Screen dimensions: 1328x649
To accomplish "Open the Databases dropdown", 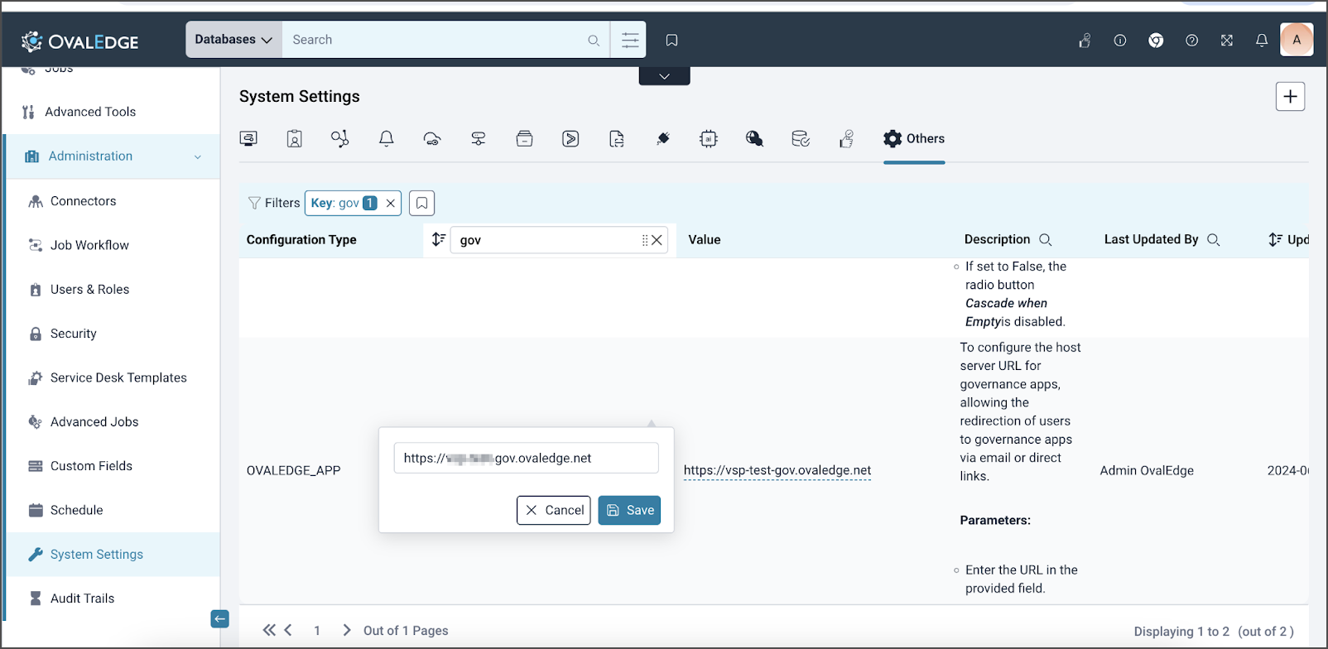I will 233,40.
